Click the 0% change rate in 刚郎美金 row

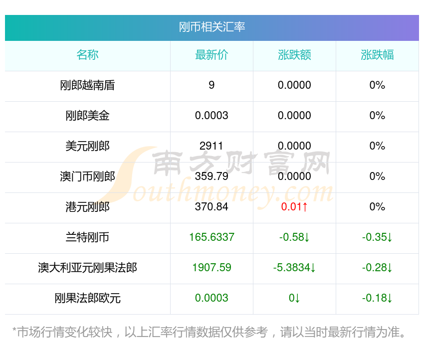(x=377, y=116)
